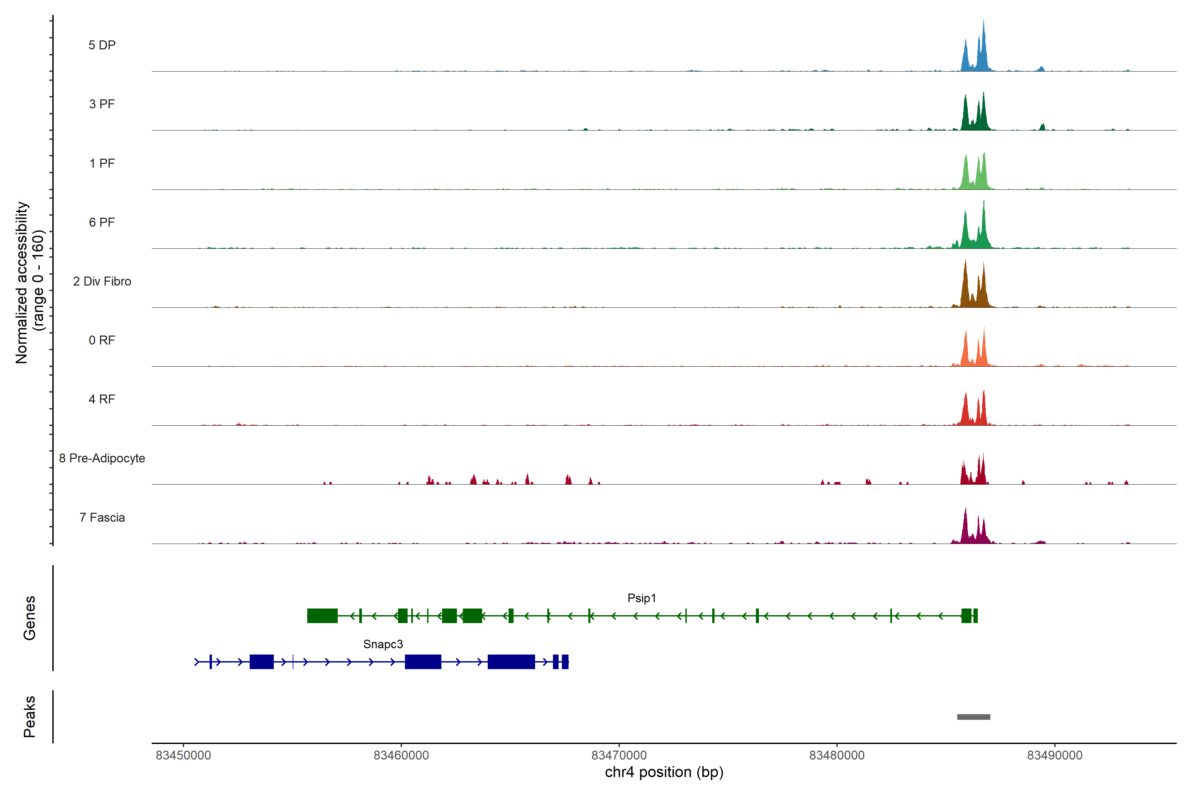Click the largest green Psip1 exon block at left end
The image size is (1192, 795).
coord(322,616)
